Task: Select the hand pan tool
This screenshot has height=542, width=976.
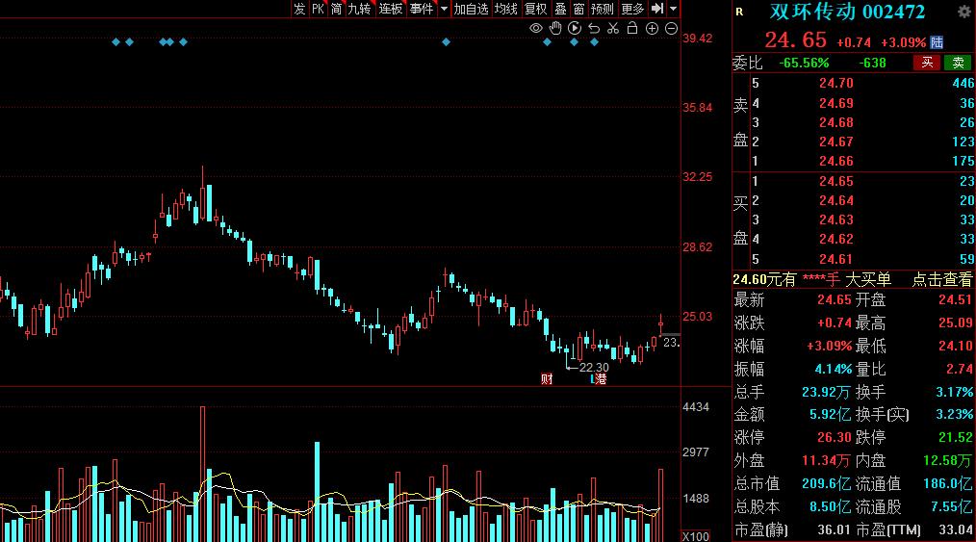Action: tap(555, 28)
